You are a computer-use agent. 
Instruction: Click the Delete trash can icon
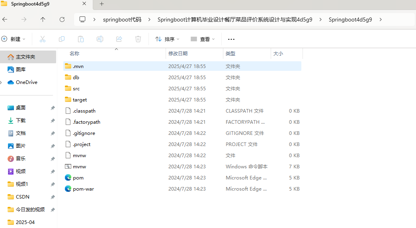(138, 39)
